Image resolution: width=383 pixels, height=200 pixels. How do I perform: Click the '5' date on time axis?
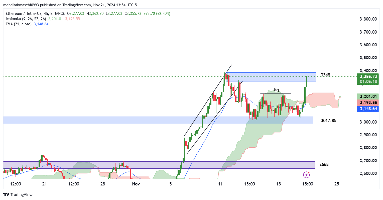[x=171, y=184]
